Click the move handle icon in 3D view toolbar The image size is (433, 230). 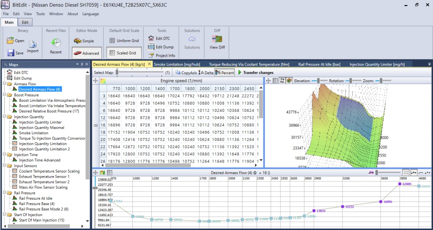pos(269,81)
